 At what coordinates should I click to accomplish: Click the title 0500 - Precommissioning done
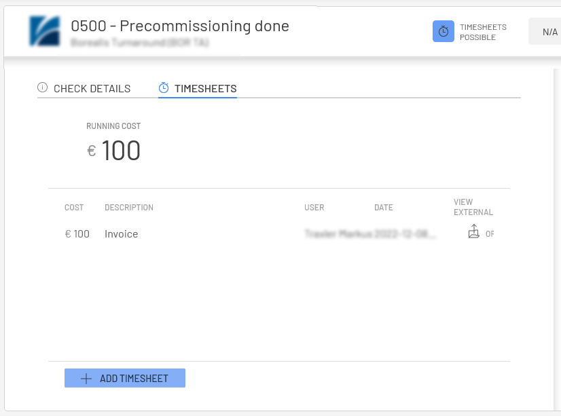coord(180,26)
